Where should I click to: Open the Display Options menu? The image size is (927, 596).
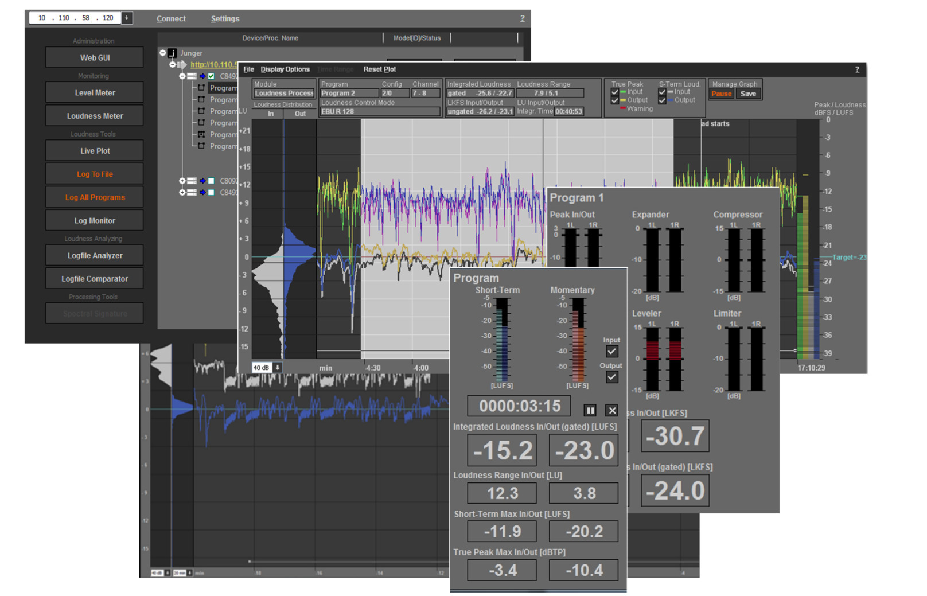pos(286,69)
